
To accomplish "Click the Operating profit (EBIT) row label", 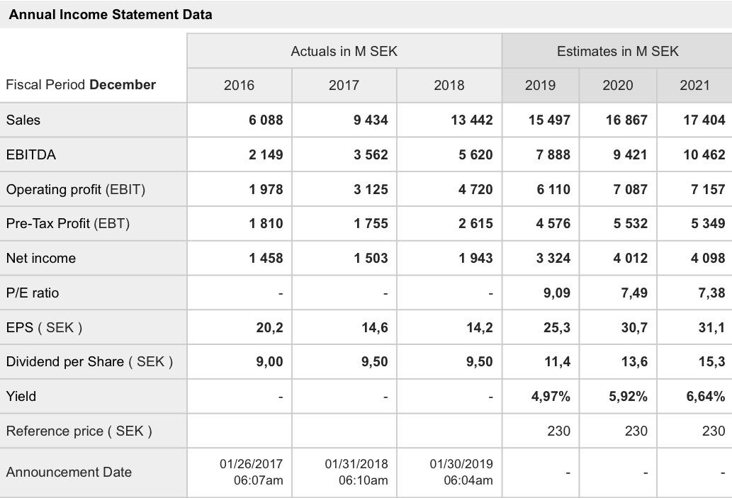I will (x=76, y=189).
